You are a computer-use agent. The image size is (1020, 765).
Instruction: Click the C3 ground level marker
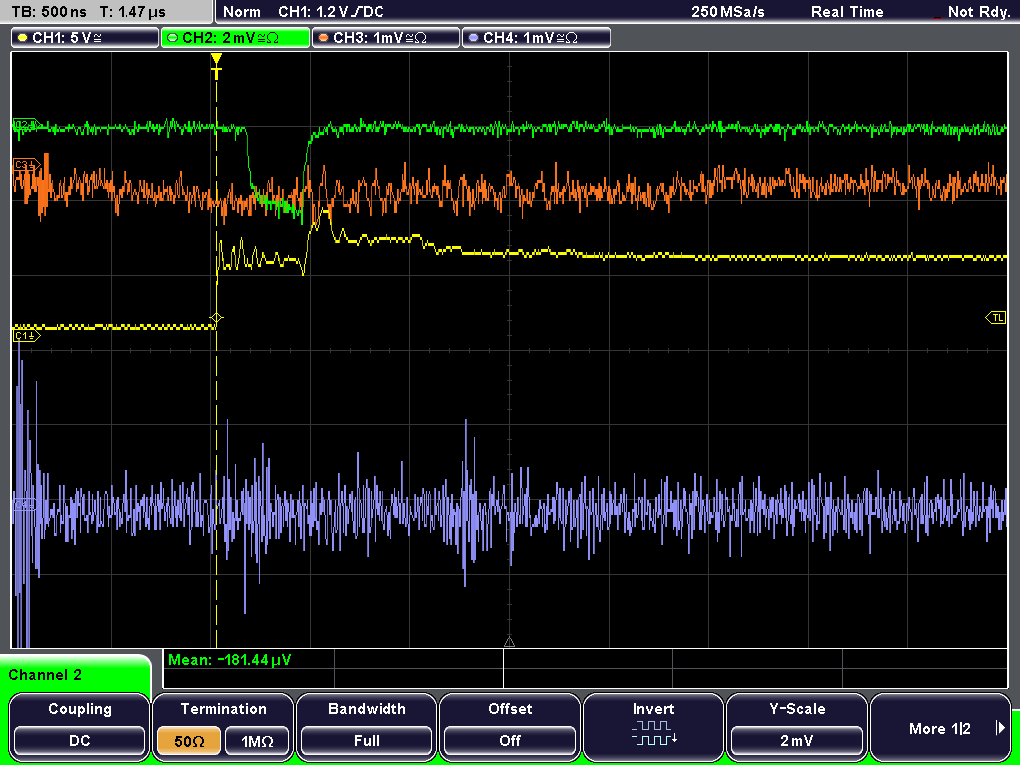(x=26, y=166)
